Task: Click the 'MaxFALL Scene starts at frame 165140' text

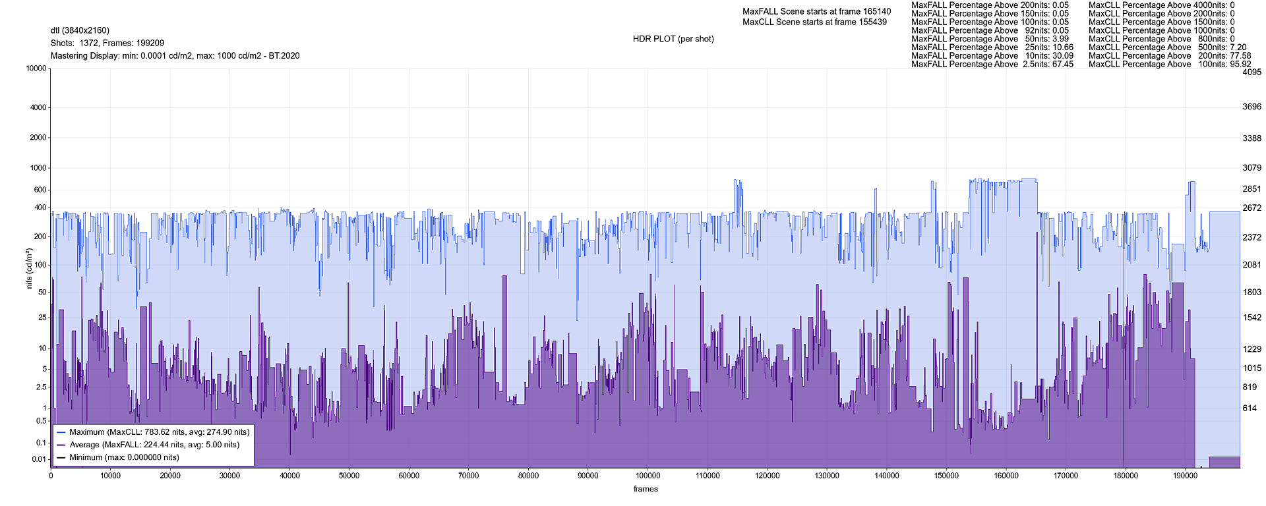Action: [816, 11]
